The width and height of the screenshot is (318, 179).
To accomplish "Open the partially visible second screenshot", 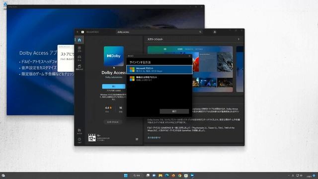I will [239, 69].
